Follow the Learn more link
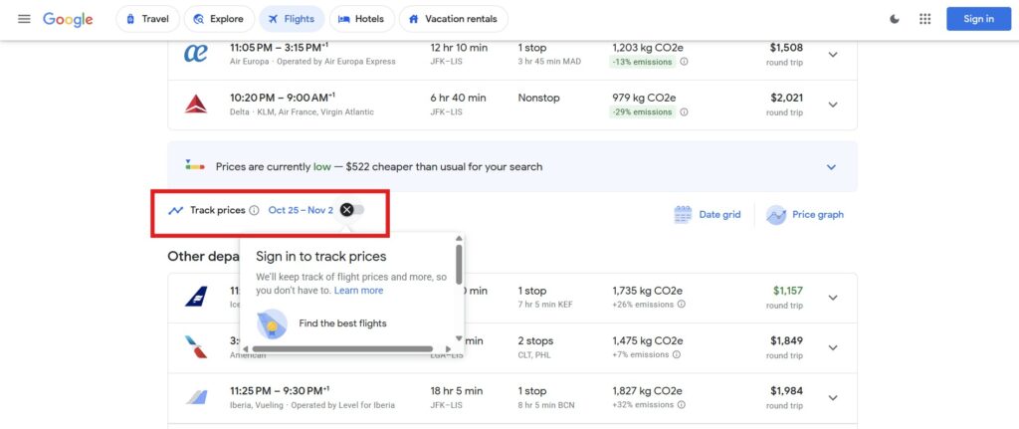Screen dimensions: 1019x429 coord(358,291)
